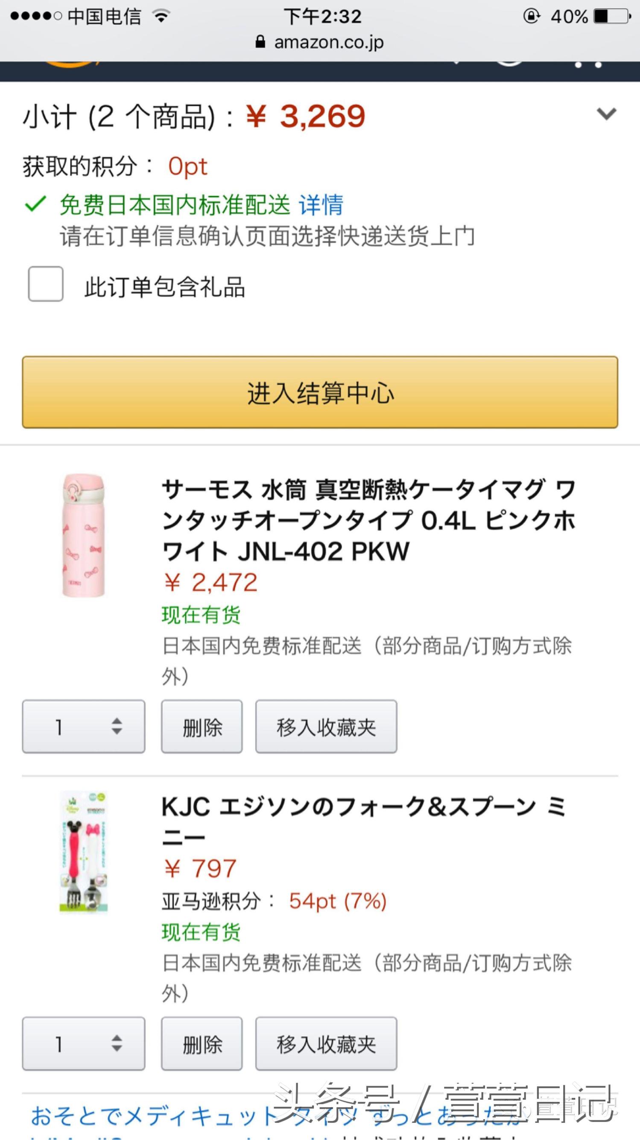Delete the Thermos bottle from cart
The width and height of the screenshot is (640, 1140).
point(202,726)
